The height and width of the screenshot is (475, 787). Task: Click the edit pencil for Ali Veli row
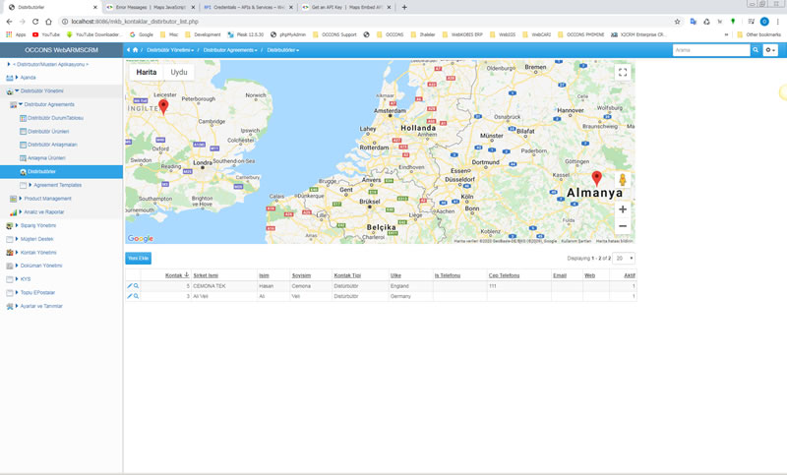[x=129, y=296]
